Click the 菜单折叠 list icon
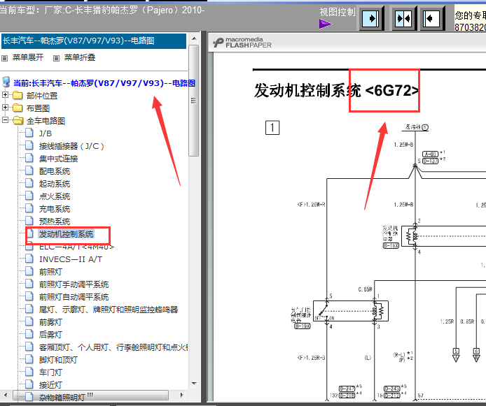 click(56, 58)
